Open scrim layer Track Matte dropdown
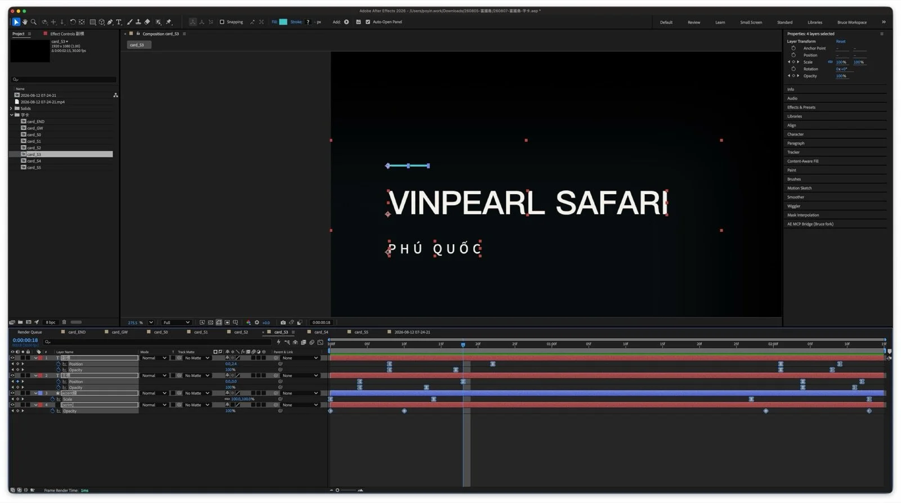The height and width of the screenshot is (503, 901). [197, 405]
